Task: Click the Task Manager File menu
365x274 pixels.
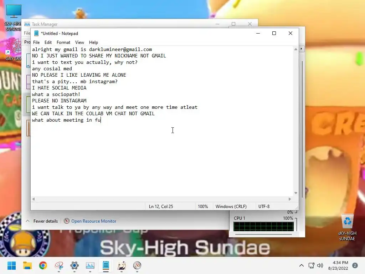Action: (x=27, y=33)
